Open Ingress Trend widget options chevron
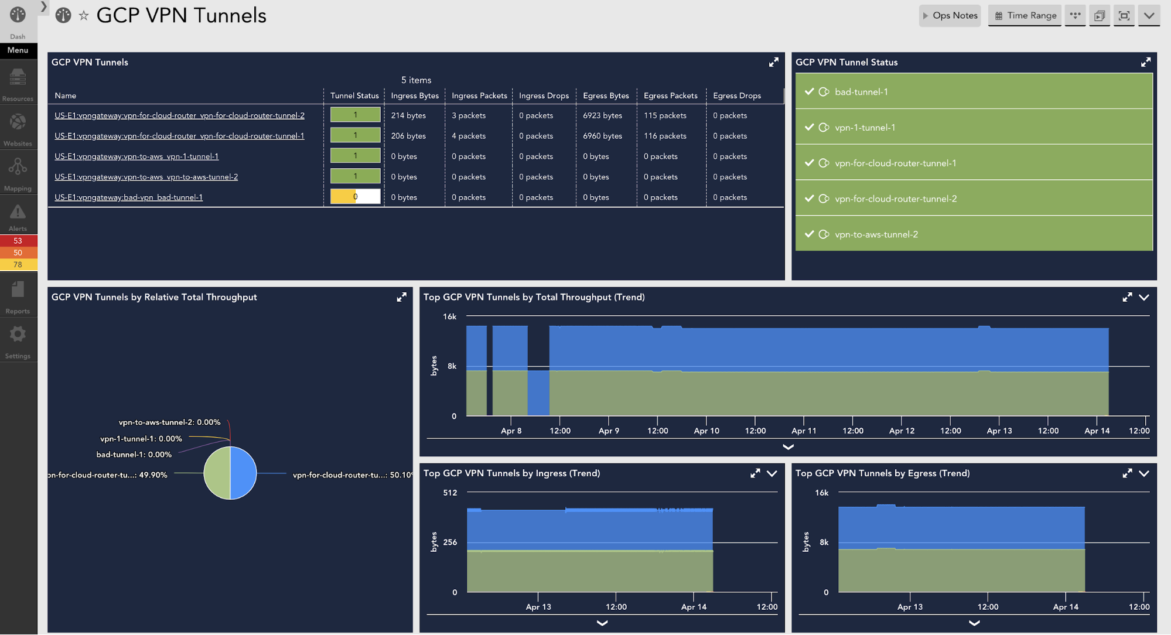The image size is (1171, 635). [772, 473]
